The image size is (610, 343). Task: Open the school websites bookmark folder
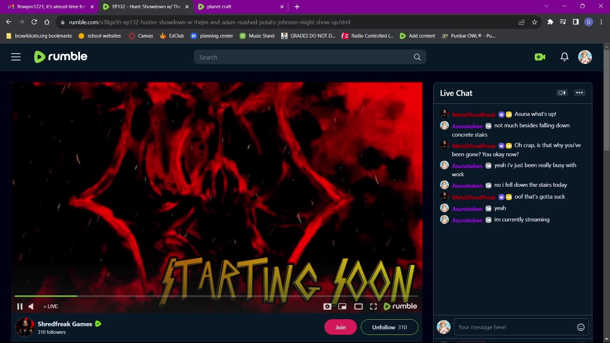[100, 36]
